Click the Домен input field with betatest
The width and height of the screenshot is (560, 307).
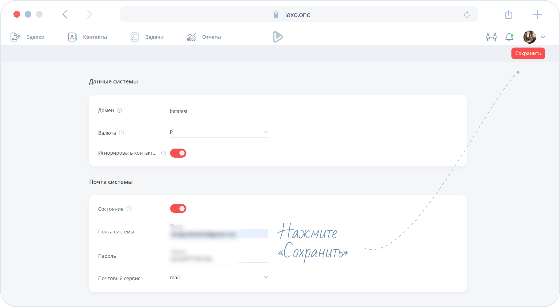[x=218, y=111]
